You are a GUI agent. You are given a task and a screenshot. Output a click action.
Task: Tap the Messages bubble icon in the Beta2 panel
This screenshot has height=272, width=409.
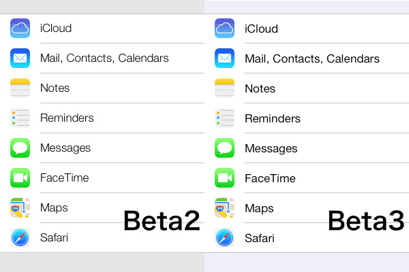(x=20, y=148)
